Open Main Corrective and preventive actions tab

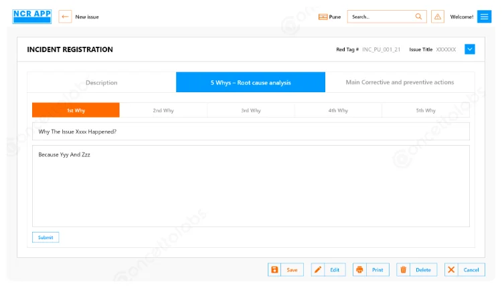(x=400, y=83)
